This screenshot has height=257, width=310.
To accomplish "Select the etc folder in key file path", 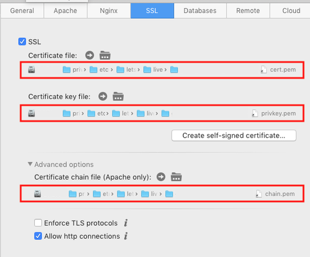I will coord(96,113).
